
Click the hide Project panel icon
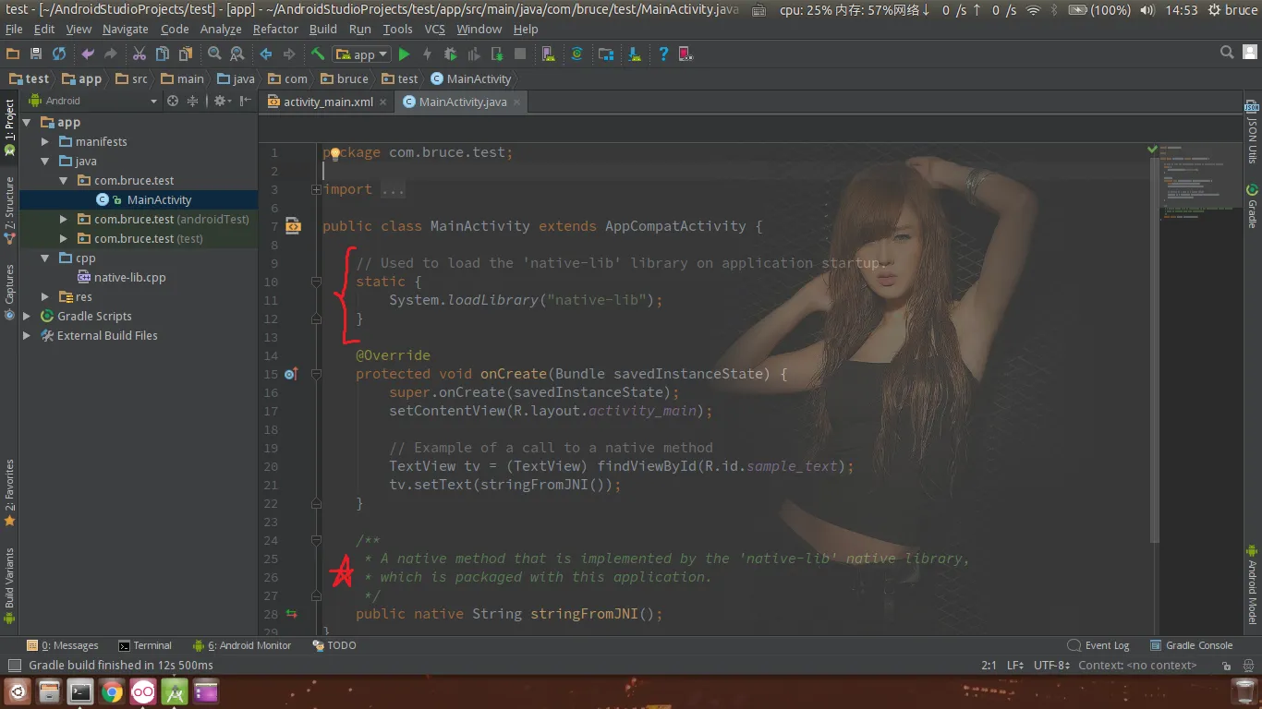point(247,101)
